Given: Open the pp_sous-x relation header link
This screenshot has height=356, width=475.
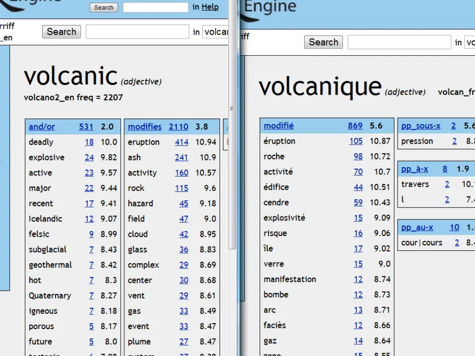Looking at the screenshot, I should tap(420, 126).
